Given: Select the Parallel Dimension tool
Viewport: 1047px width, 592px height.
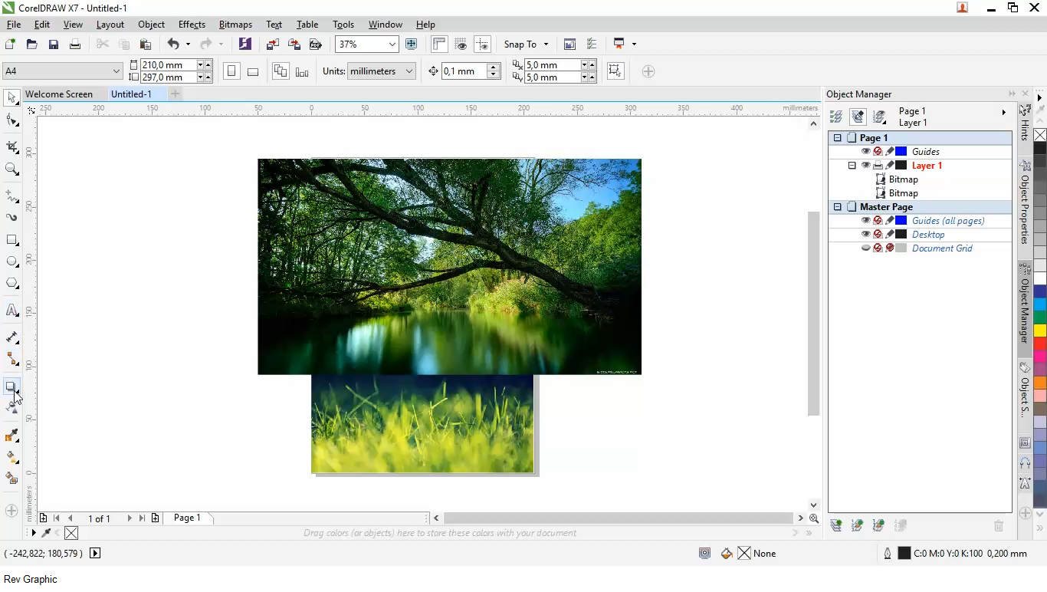Looking at the screenshot, I should [11, 337].
